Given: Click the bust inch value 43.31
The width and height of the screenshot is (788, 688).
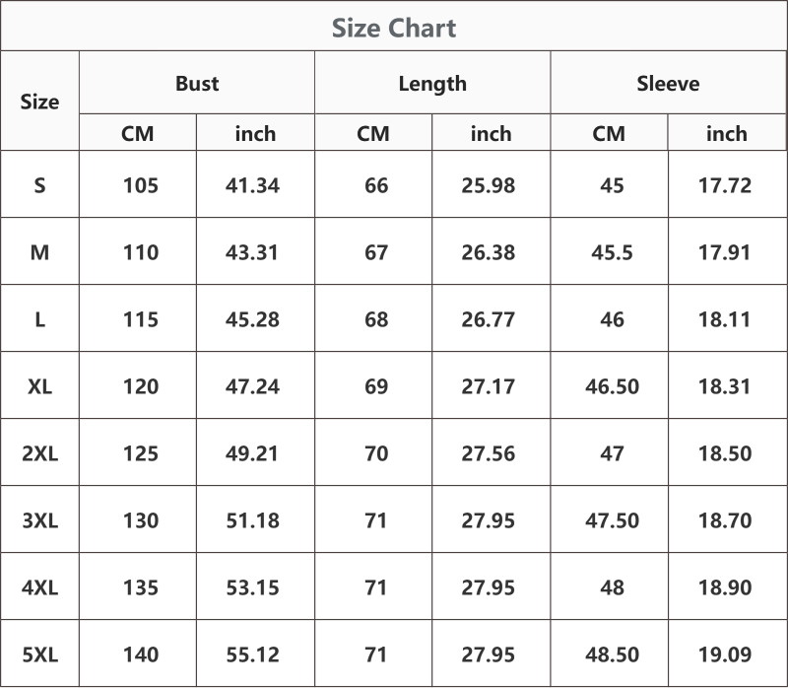Looking at the screenshot, I should tap(252, 252).
